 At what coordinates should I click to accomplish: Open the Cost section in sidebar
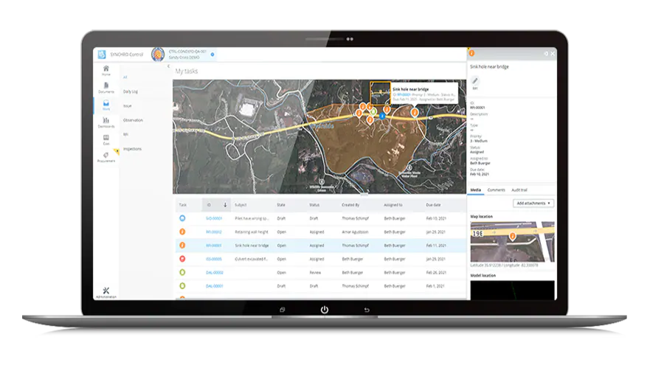point(106,140)
